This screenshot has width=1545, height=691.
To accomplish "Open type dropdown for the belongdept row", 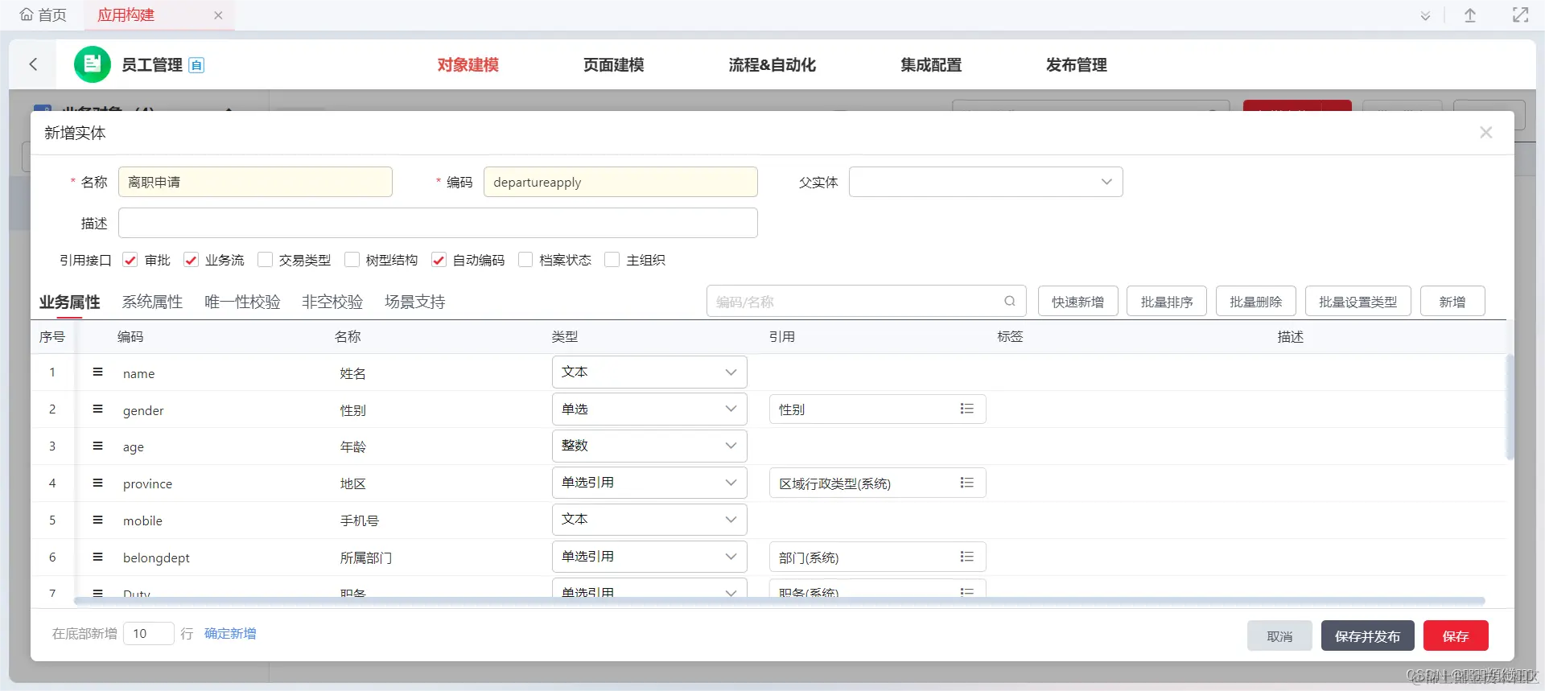I will pos(649,557).
